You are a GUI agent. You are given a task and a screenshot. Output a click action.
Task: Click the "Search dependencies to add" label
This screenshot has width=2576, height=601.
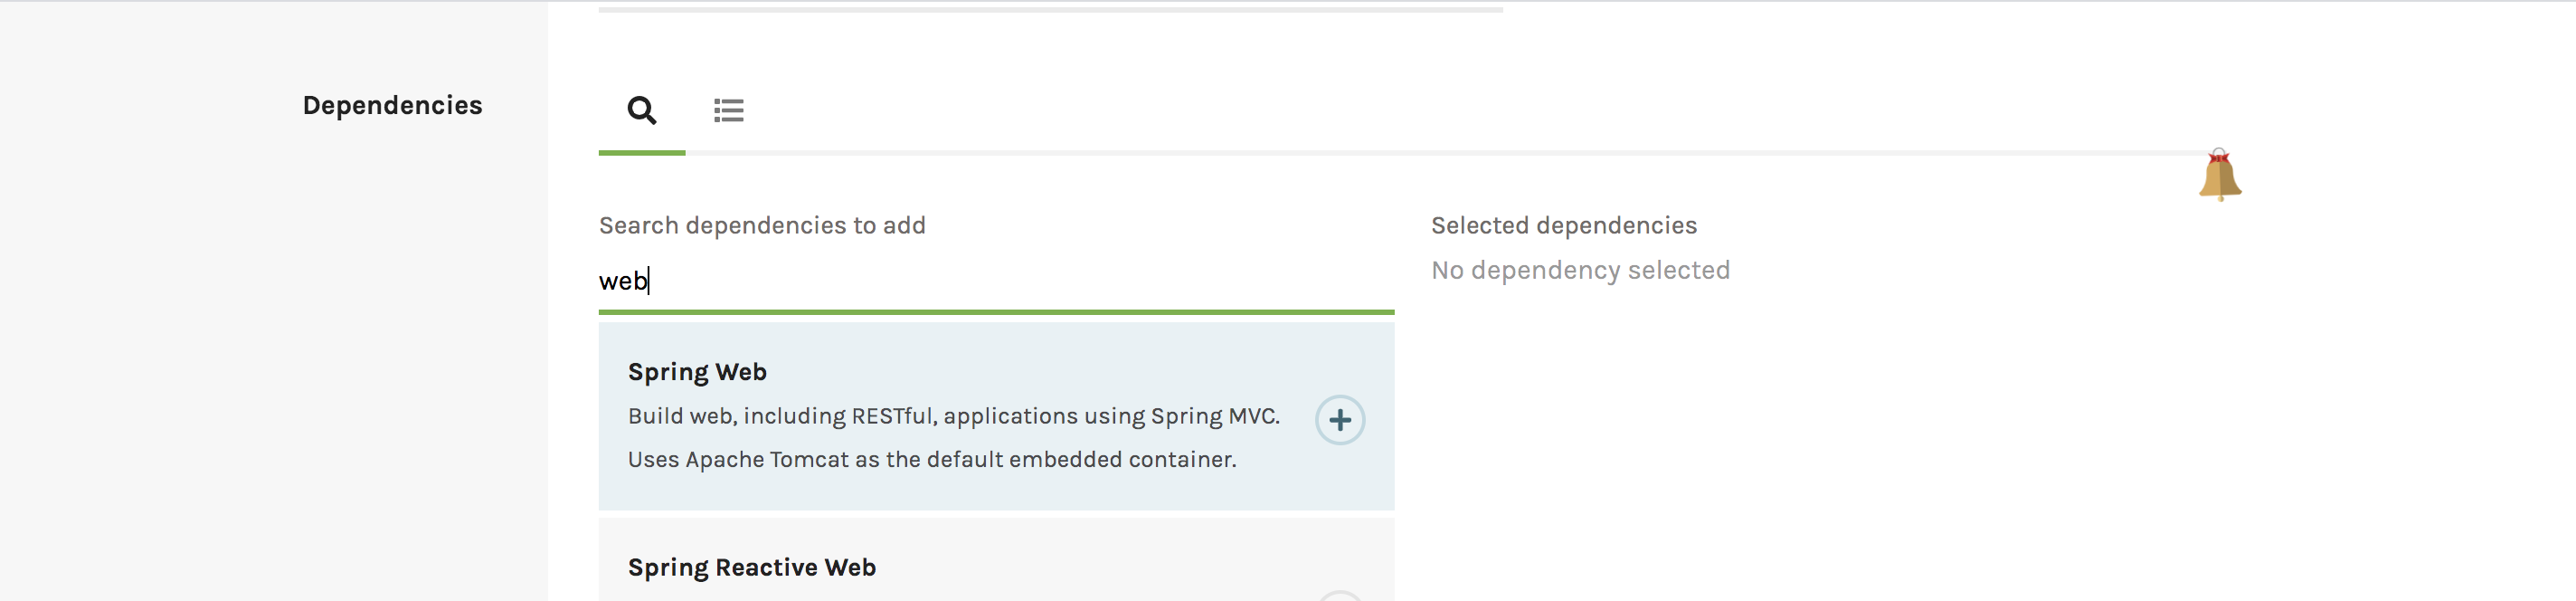click(762, 226)
